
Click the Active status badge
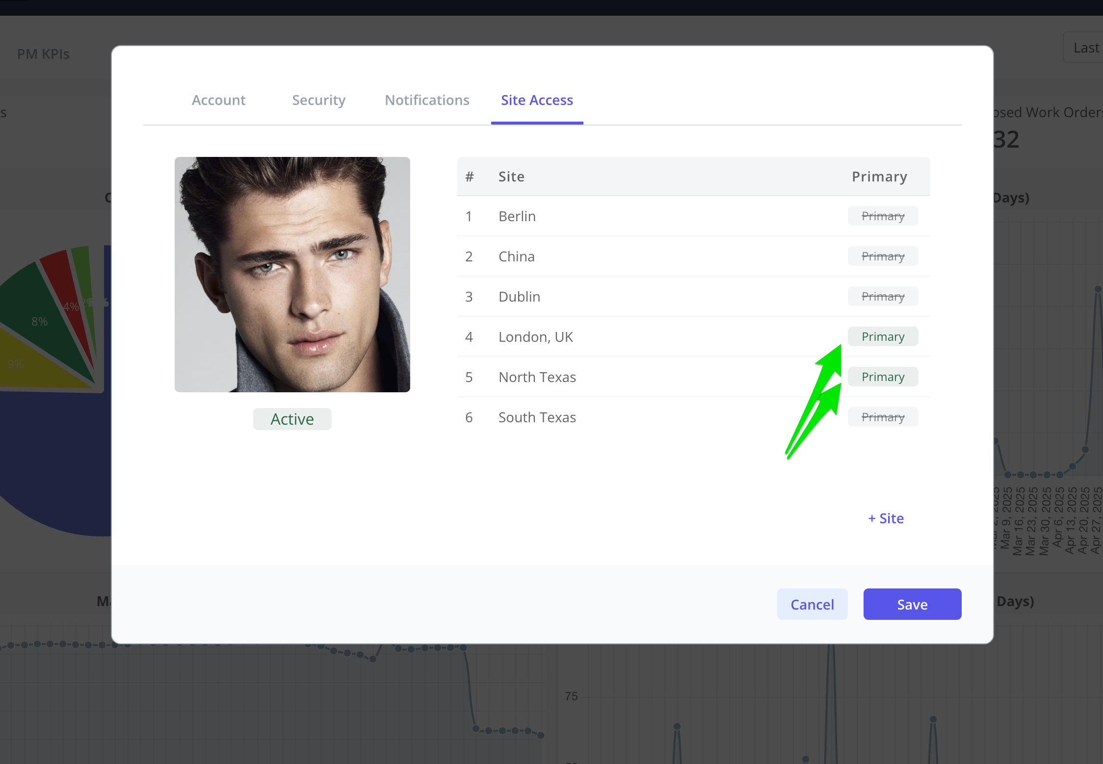pyautogui.click(x=292, y=419)
